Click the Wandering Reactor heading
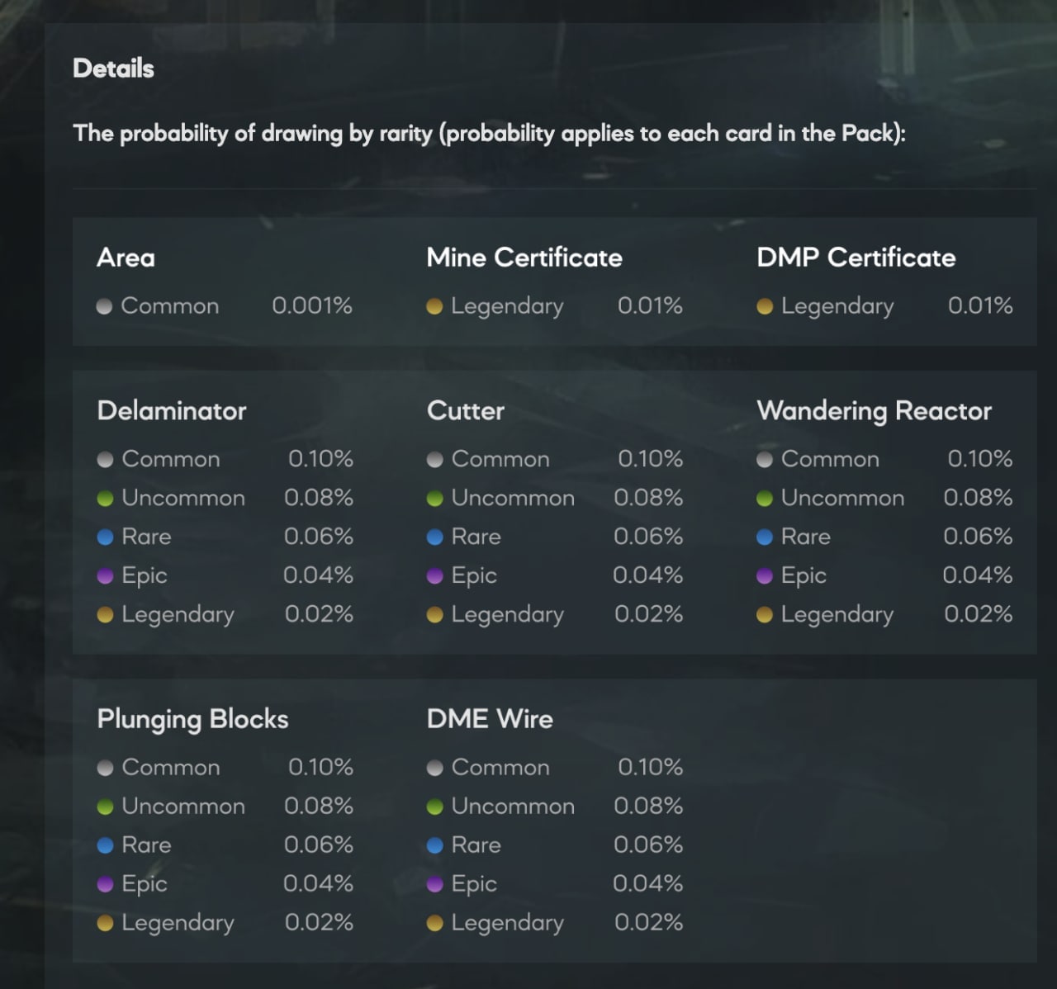This screenshot has height=989, width=1057. point(874,411)
